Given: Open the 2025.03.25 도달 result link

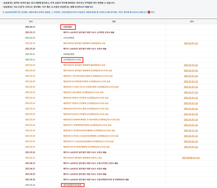Looking at the screenshot, I should [191, 131].
